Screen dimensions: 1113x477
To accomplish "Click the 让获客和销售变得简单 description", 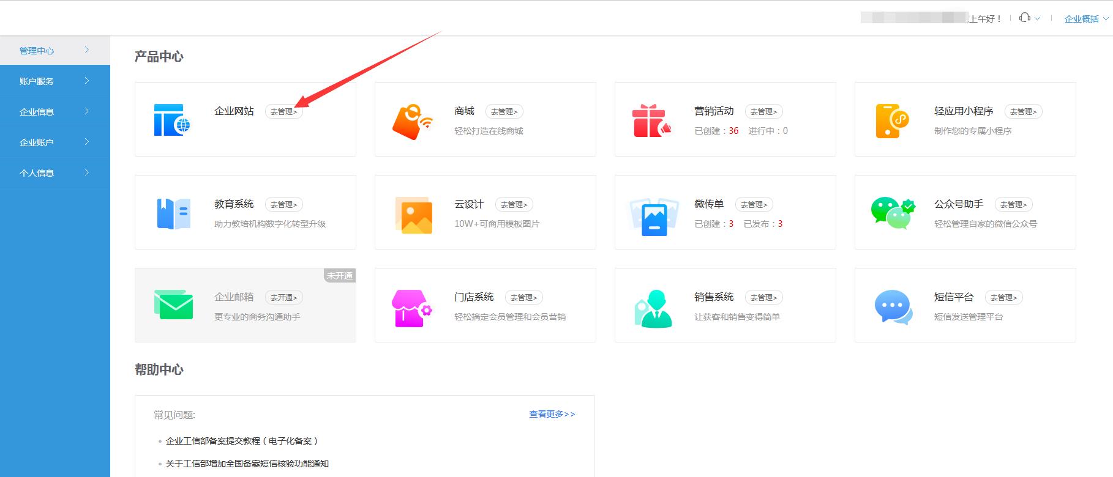I will coord(737,317).
